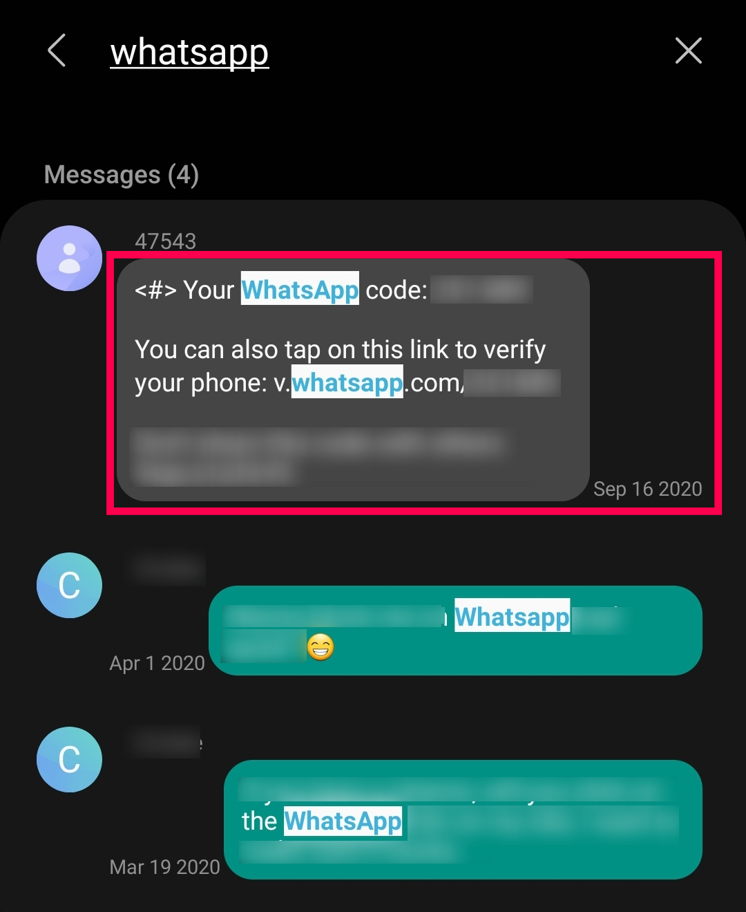Tap the Messages (4) section header
This screenshot has width=746, height=912.
(122, 175)
